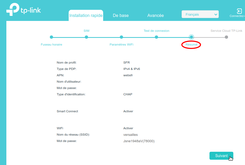Click the SIM step dot

[86, 37]
